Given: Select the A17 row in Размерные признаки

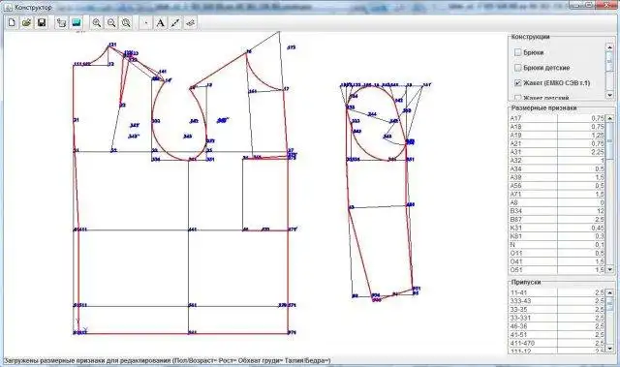Looking at the screenshot, I should click(x=557, y=118).
